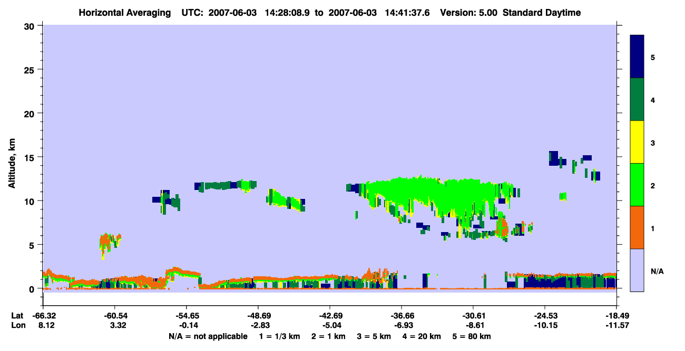Screen dimensions: 685x351
Task: Click the latitude value '-48.69'
Action: click(258, 316)
